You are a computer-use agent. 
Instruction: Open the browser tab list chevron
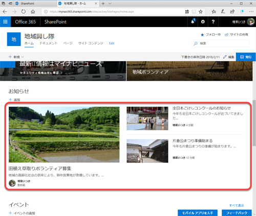coord(110,4)
